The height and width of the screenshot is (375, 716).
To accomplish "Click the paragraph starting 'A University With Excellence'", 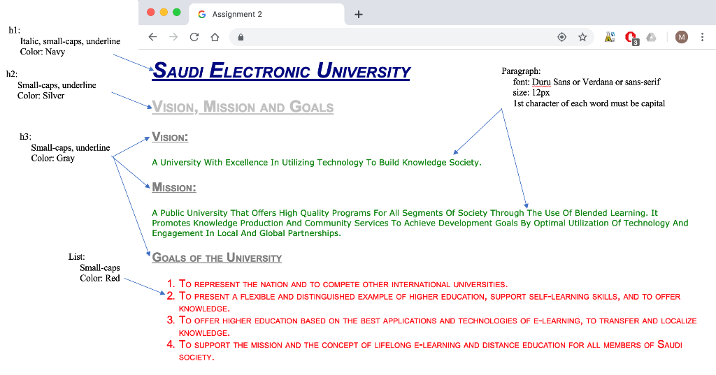I will tap(317, 163).
